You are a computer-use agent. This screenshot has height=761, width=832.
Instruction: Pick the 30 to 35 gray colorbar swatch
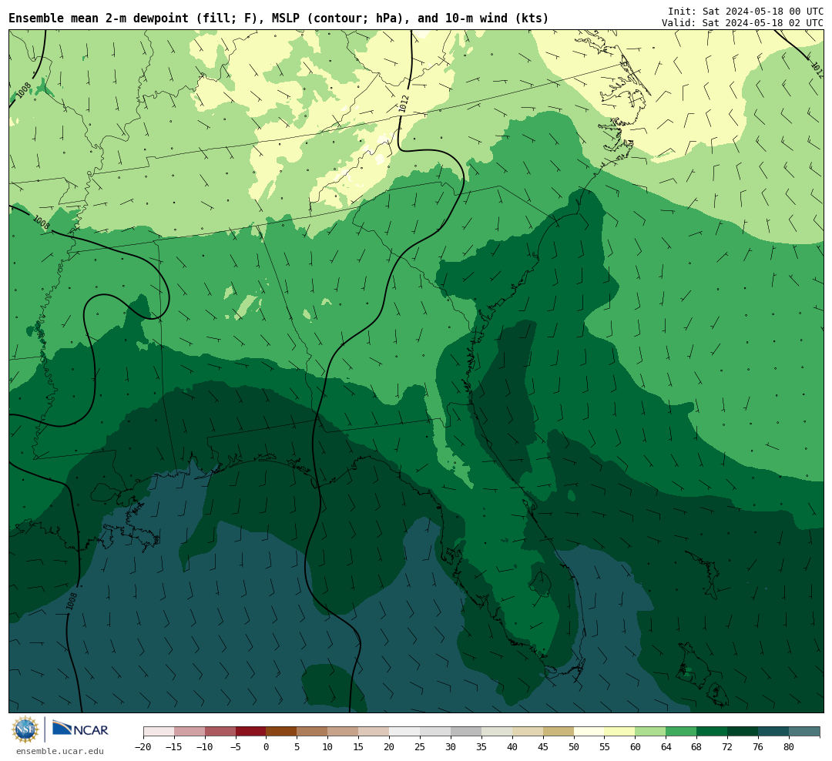pos(466,732)
